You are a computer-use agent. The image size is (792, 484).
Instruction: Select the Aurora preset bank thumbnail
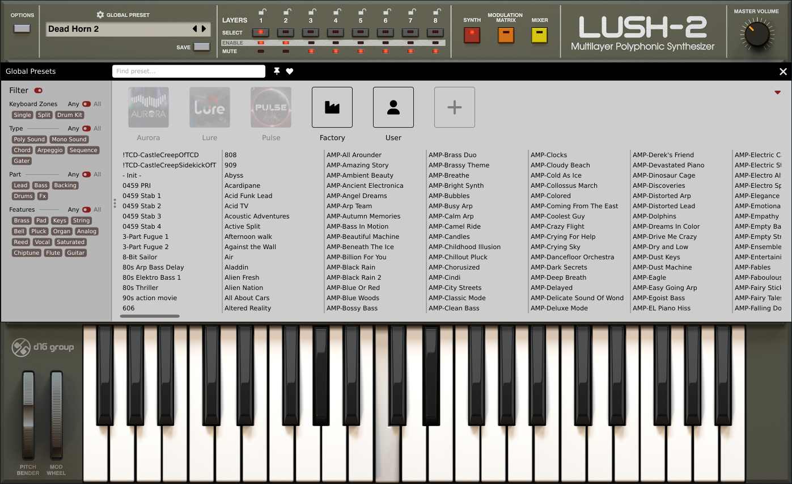pos(149,107)
